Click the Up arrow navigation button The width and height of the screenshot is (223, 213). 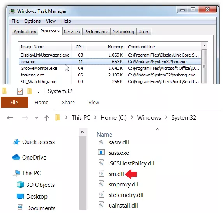[x=47, y=118]
